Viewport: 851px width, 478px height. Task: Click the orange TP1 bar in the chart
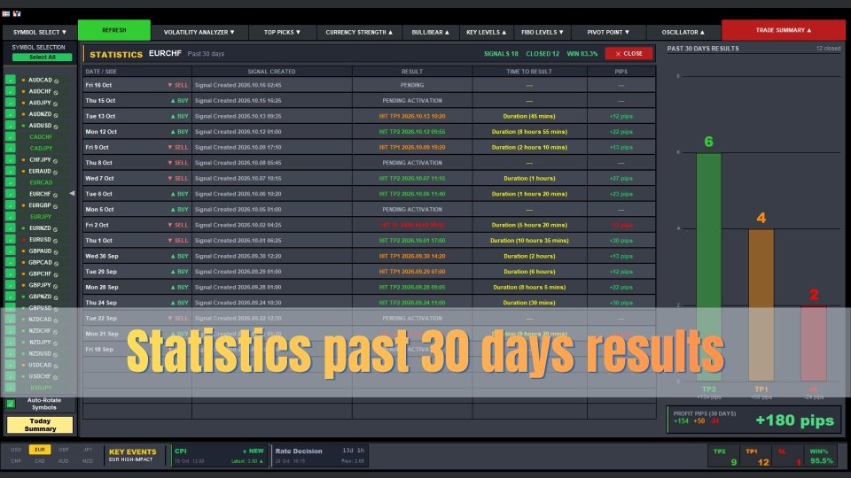[x=761, y=305]
